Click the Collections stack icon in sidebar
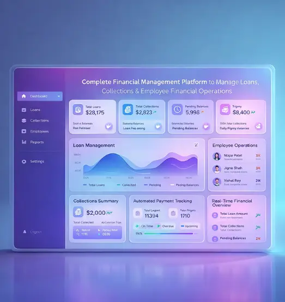The width and height of the screenshot is (285, 302). [24, 120]
